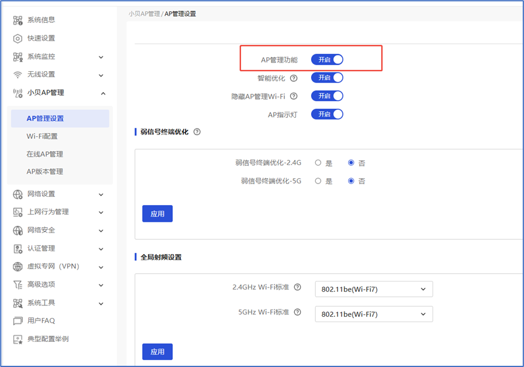Click 小贝AP管理 breadcrumb link
The height and width of the screenshot is (367, 524).
(x=144, y=14)
